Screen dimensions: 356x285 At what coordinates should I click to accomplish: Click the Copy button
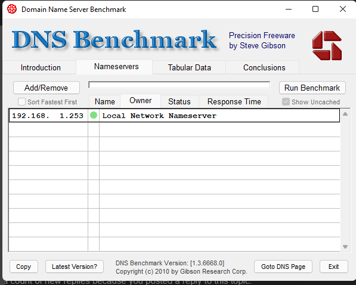(x=24, y=267)
